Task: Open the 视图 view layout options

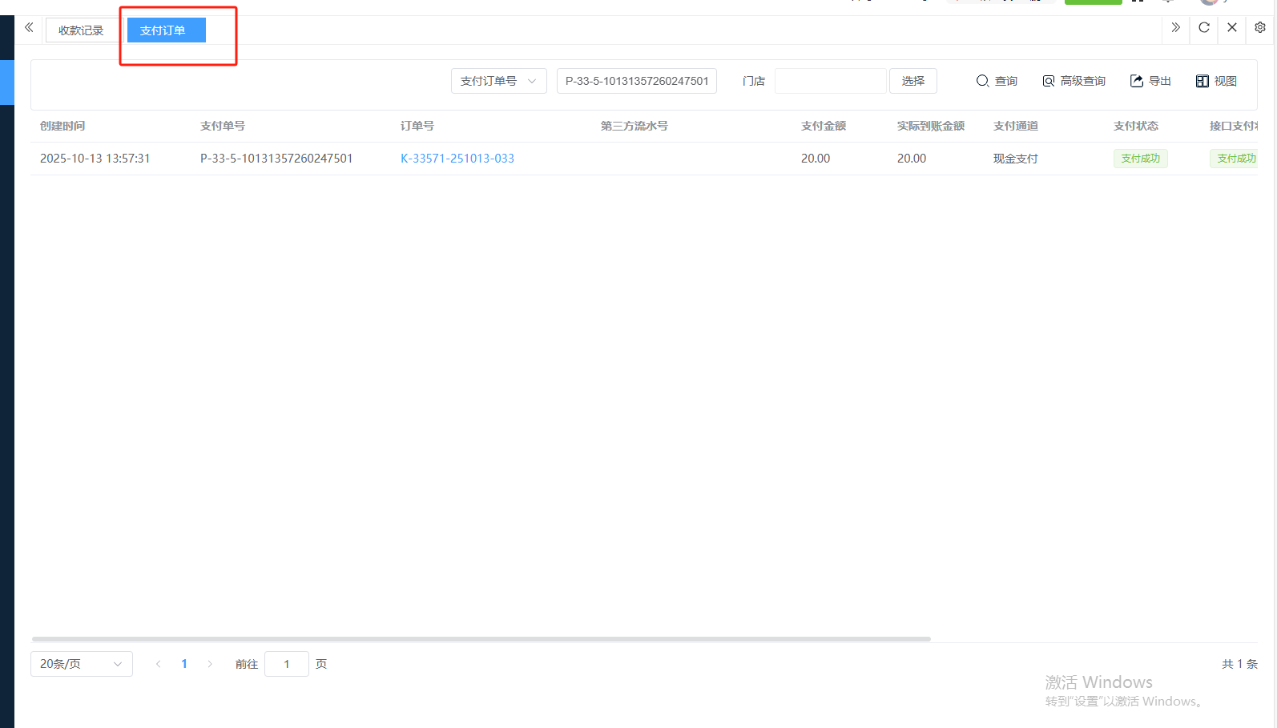Action: point(1216,81)
